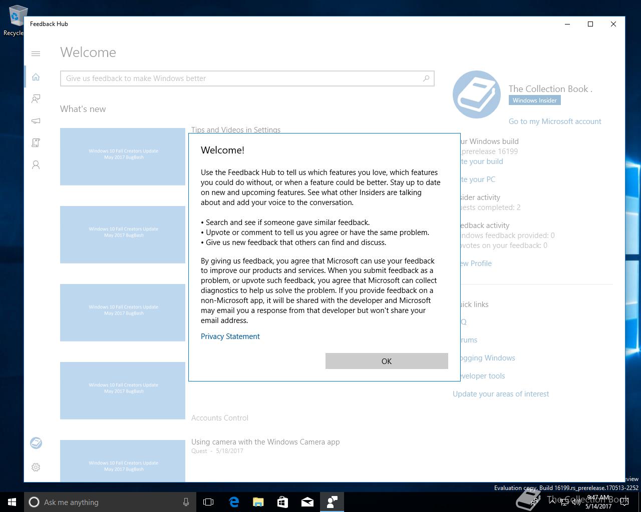This screenshot has width=641, height=512.
Task: Open Using camera with Windows Camera app quest
Action: click(265, 442)
